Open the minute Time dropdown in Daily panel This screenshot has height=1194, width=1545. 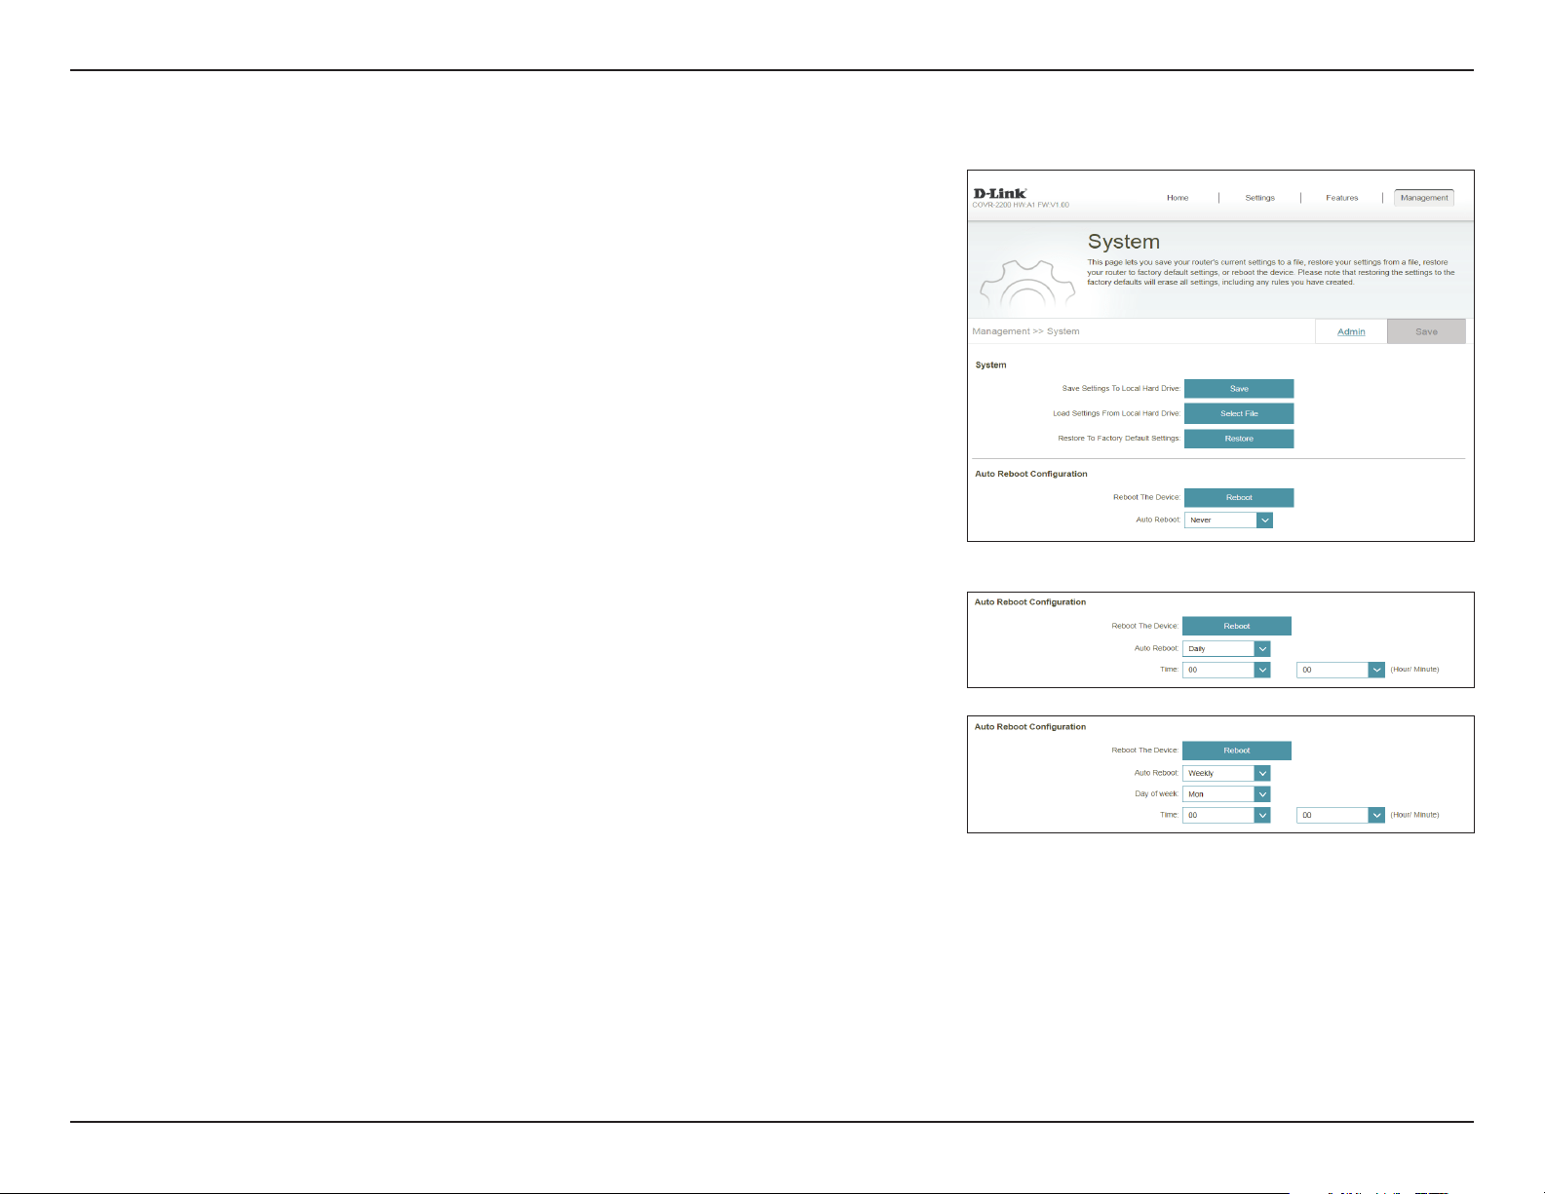1340,671
